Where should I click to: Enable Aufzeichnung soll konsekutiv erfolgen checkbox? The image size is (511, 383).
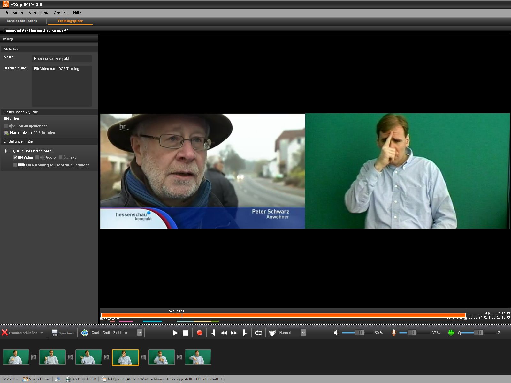[x=15, y=165]
